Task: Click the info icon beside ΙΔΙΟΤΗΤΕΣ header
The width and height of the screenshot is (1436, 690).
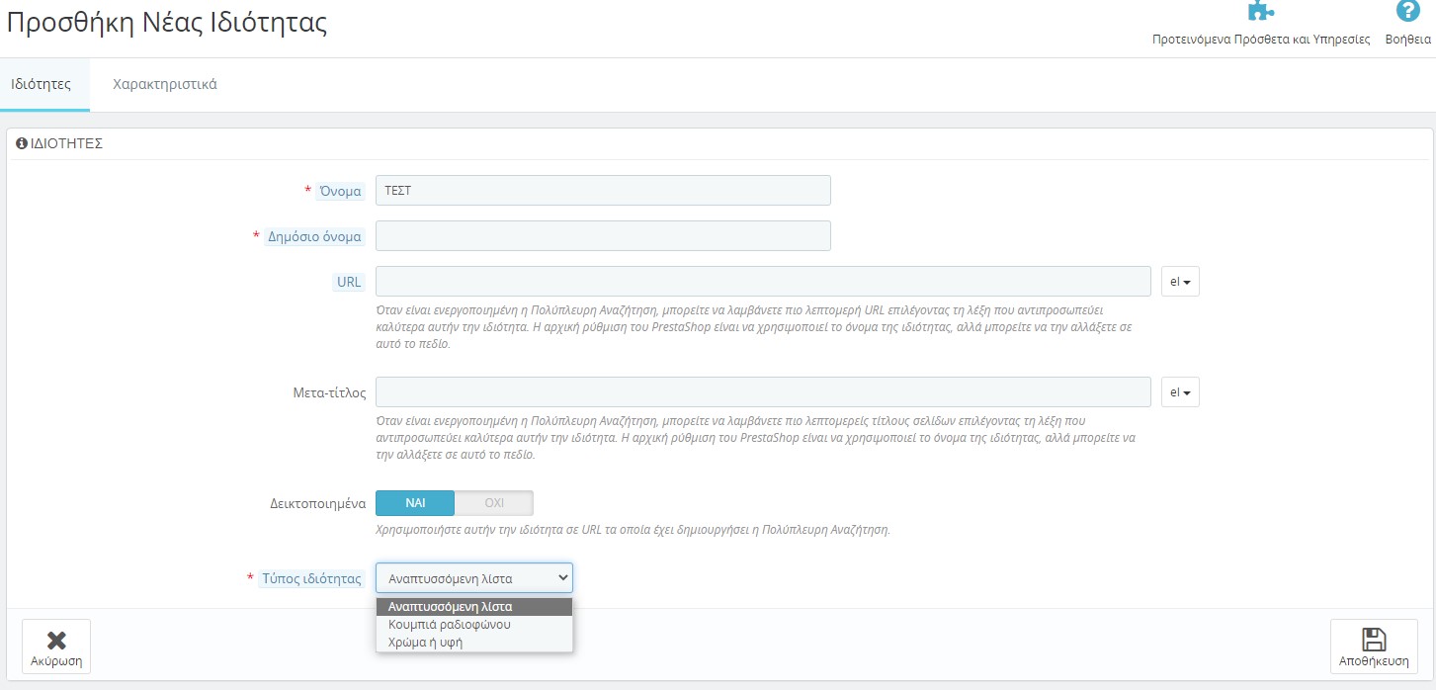Action: coord(22,143)
